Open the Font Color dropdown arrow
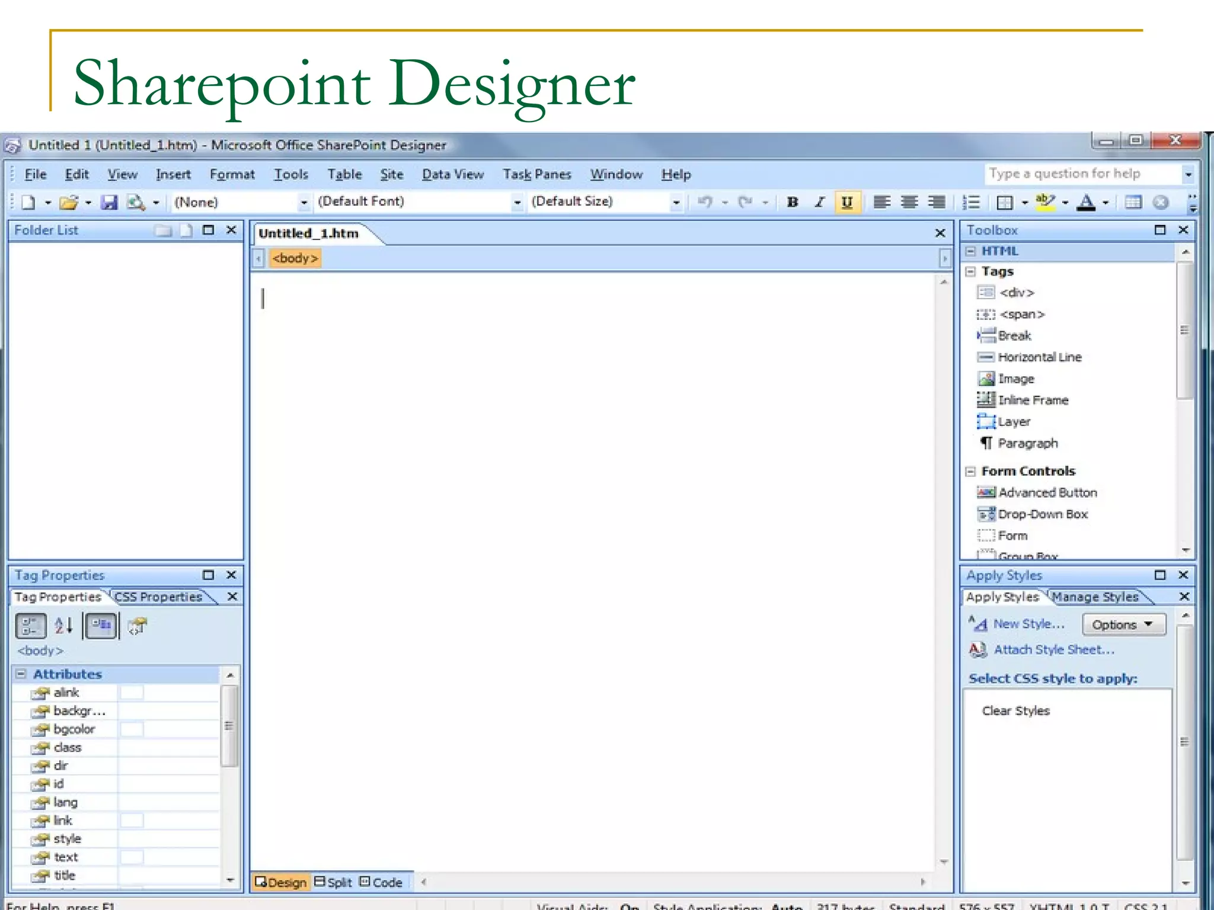 coord(1106,203)
